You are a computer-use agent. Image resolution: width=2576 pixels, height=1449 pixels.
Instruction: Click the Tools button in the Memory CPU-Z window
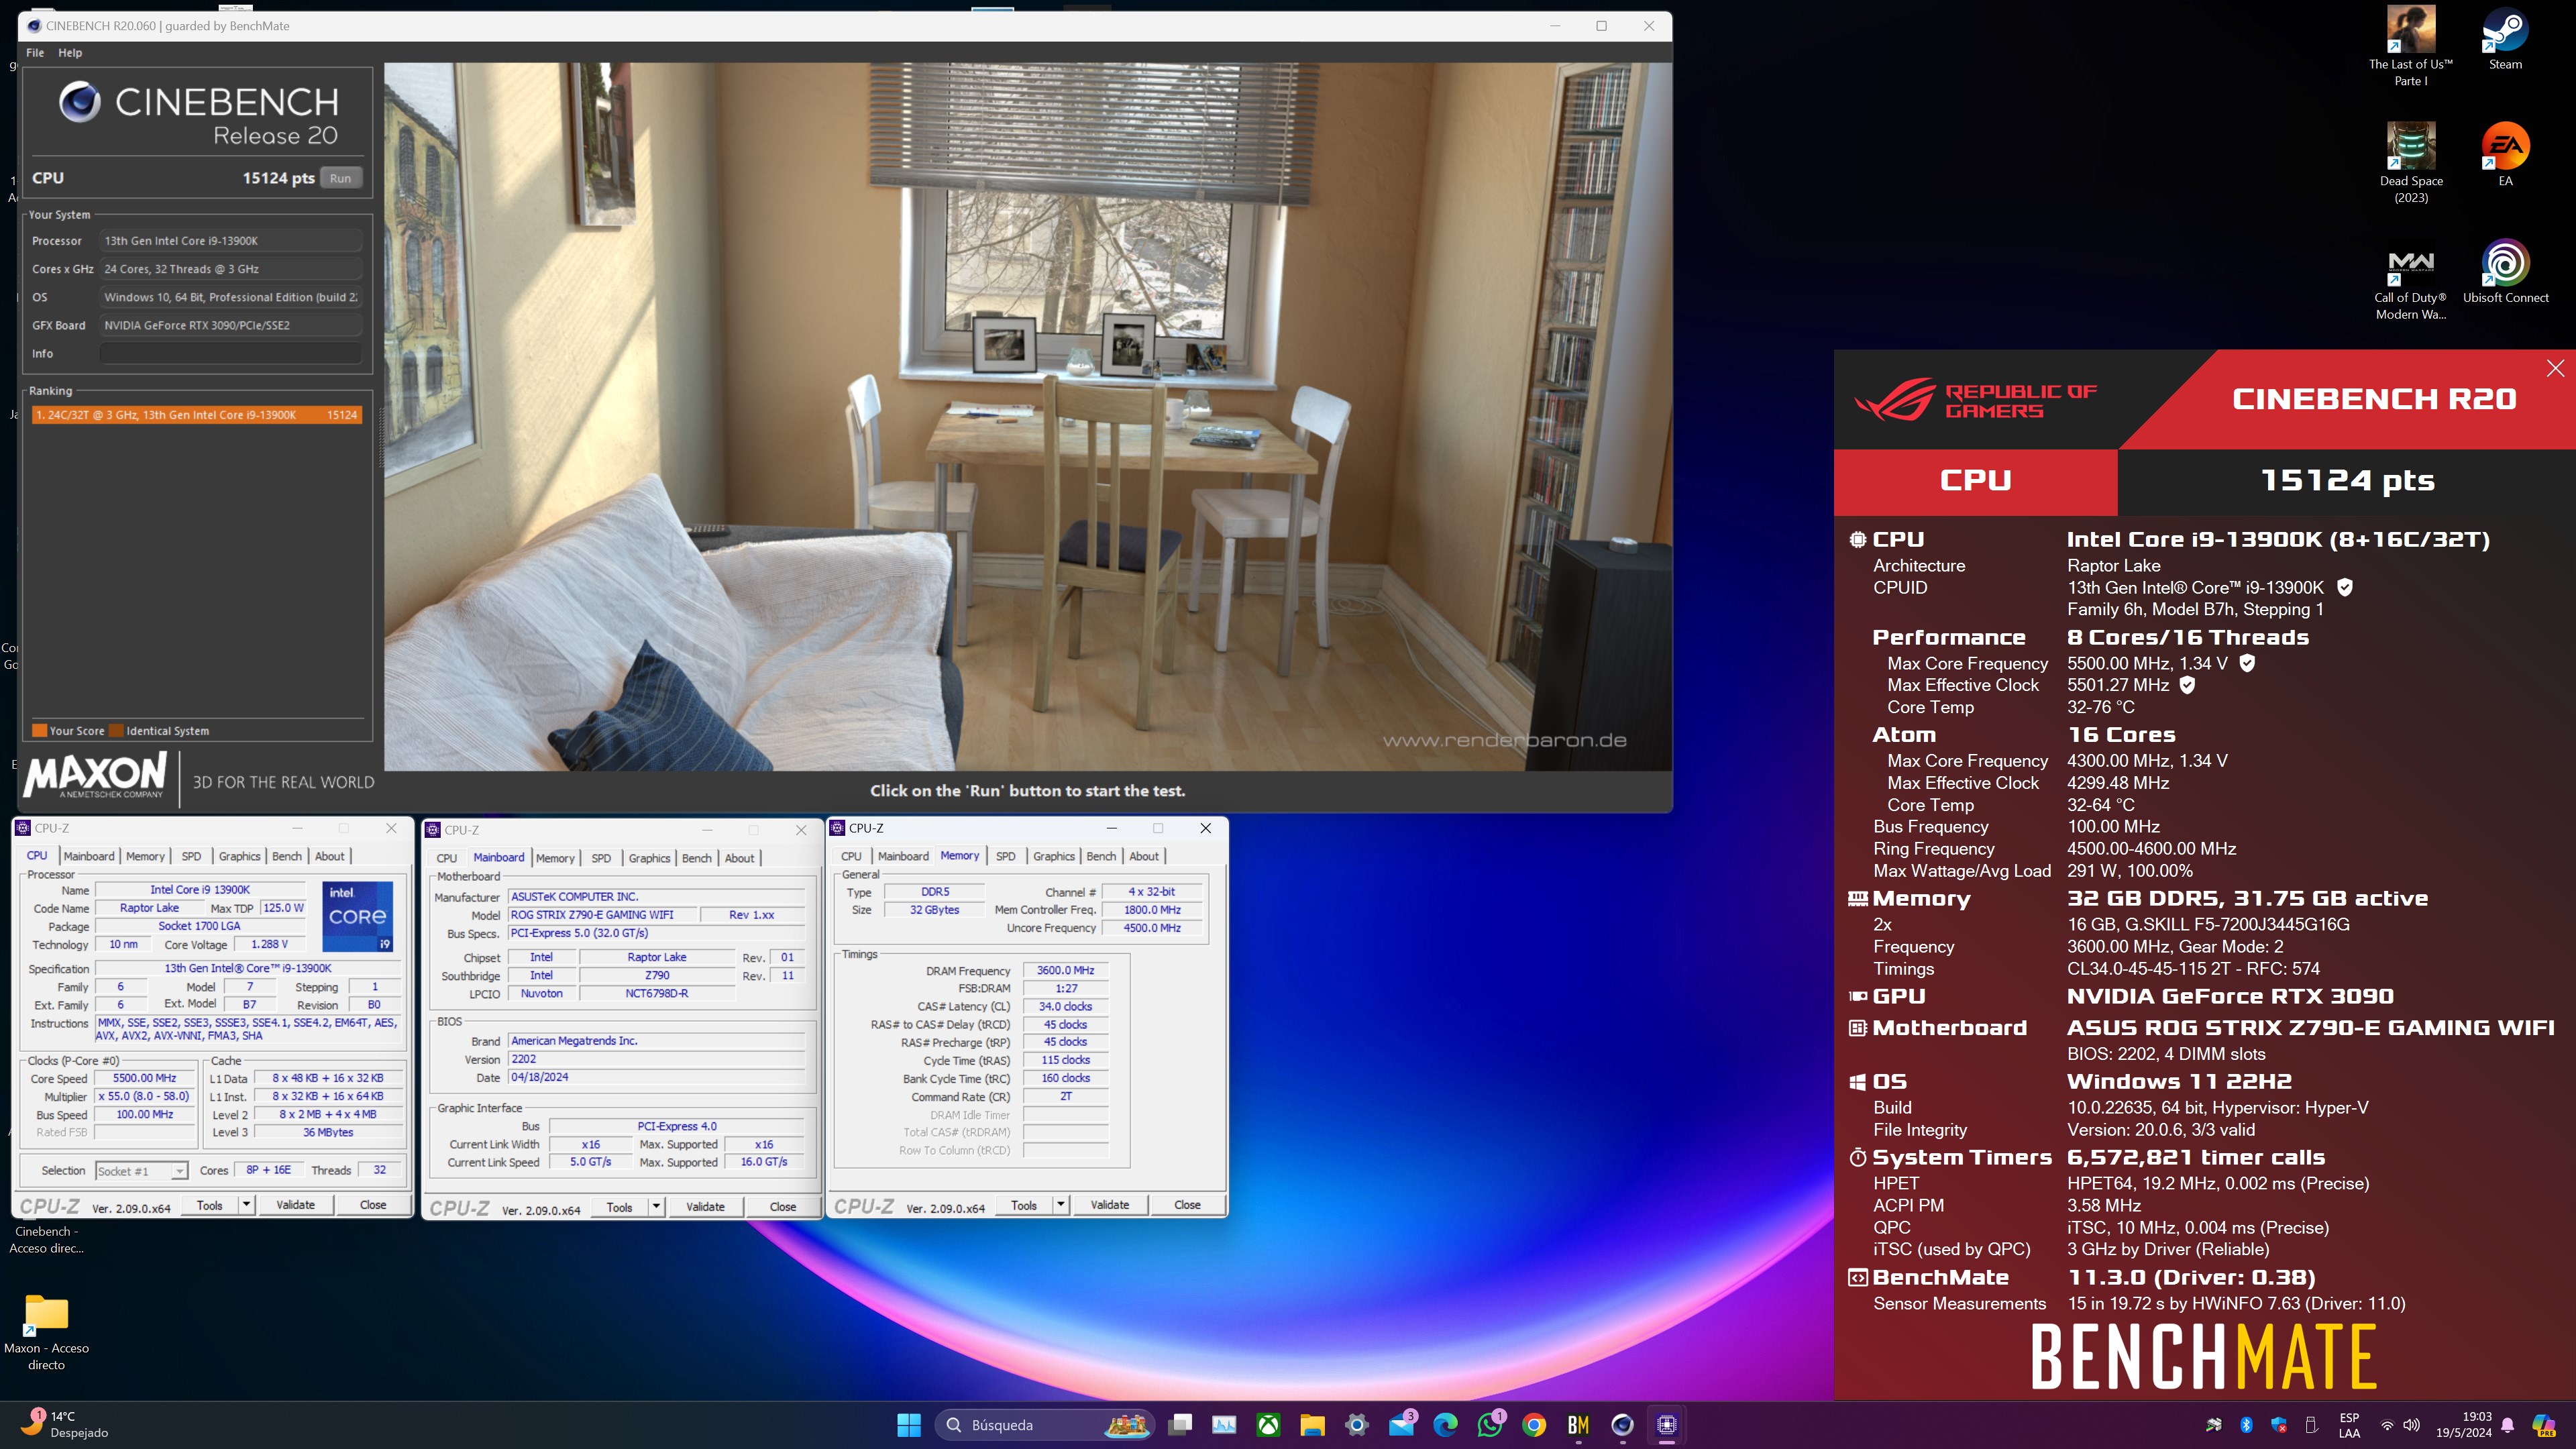coord(1024,1205)
